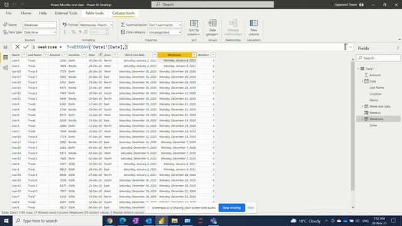Click the table vertical scrollbar thumb
The height and width of the screenshot is (226, 402).
[x=352, y=126]
